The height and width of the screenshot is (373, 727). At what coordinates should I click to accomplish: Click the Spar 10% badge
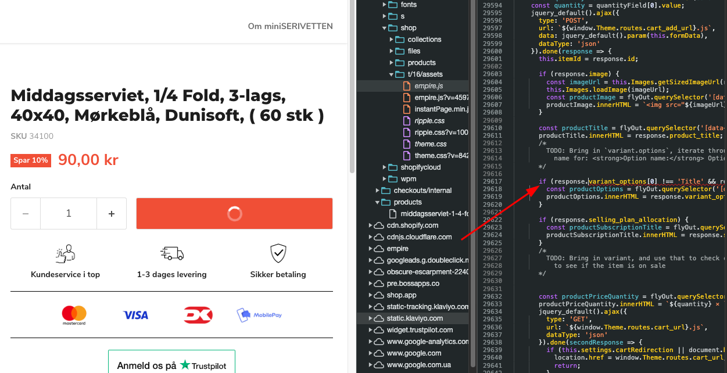[x=31, y=160]
